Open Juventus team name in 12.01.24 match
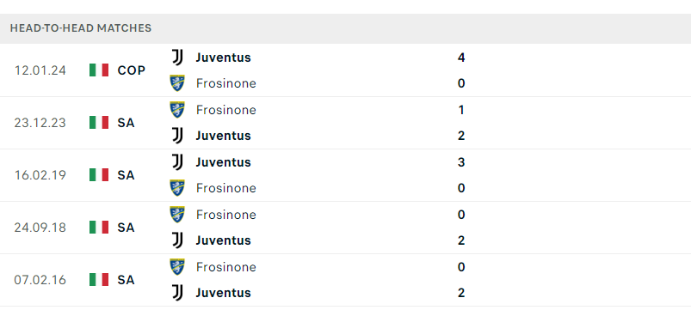This screenshot has width=691, height=310. pyautogui.click(x=224, y=58)
